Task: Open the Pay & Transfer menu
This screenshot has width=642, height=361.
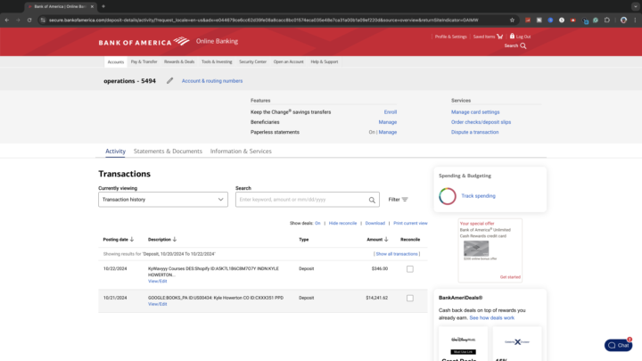Action: tap(144, 62)
